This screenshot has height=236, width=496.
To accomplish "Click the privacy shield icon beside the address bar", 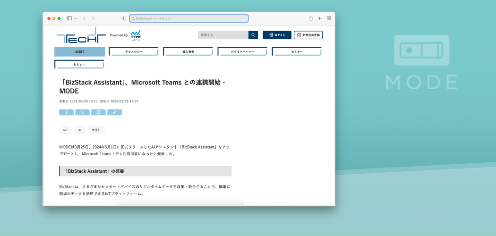I will point(124,18).
